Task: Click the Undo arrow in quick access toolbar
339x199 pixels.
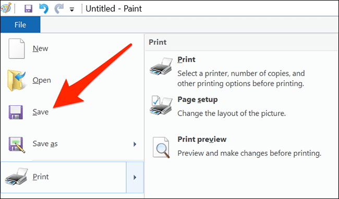Action: pyautogui.click(x=44, y=9)
